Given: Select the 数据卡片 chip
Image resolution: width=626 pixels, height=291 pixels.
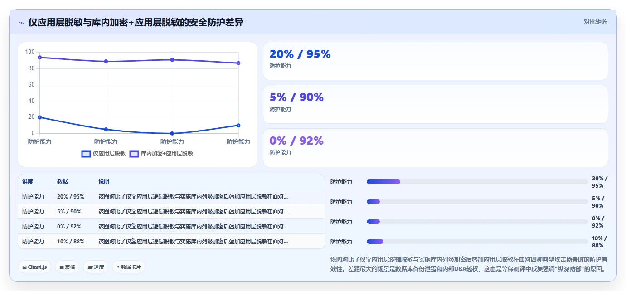Looking at the screenshot, I should click(x=129, y=267).
